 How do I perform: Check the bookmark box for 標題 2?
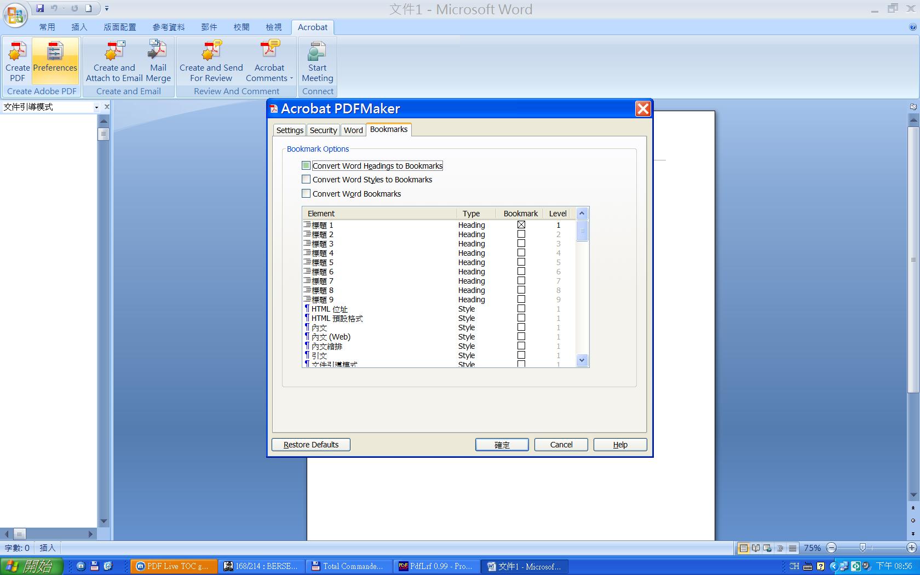[521, 234]
